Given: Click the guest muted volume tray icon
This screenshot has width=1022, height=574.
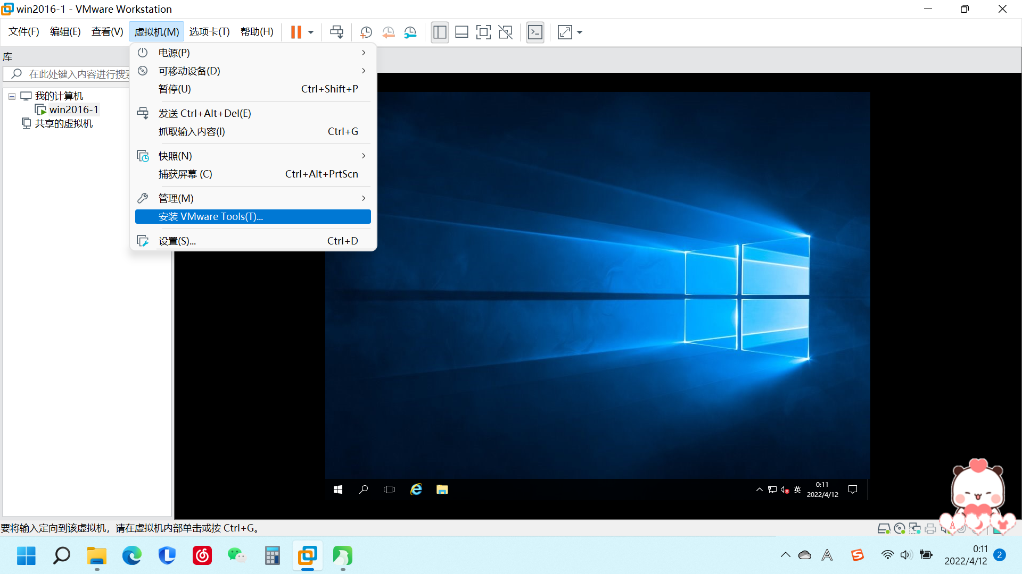Looking at the screenshot, I should tap(785, 489).
